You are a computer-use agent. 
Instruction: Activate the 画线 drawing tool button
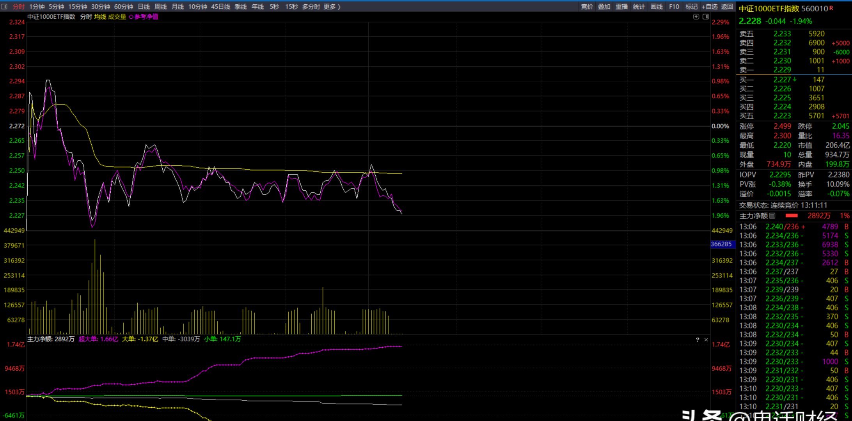(657, 7)
